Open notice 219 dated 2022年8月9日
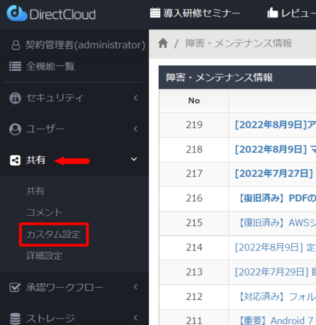This screenshot has height=325, width=316. point(275,125)
